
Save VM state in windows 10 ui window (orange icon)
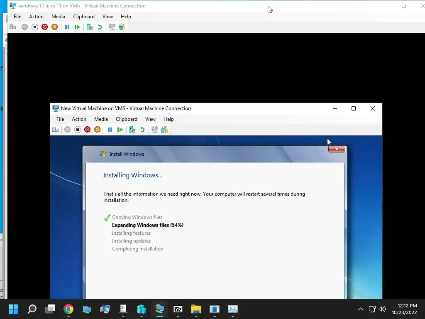(54, 27)
